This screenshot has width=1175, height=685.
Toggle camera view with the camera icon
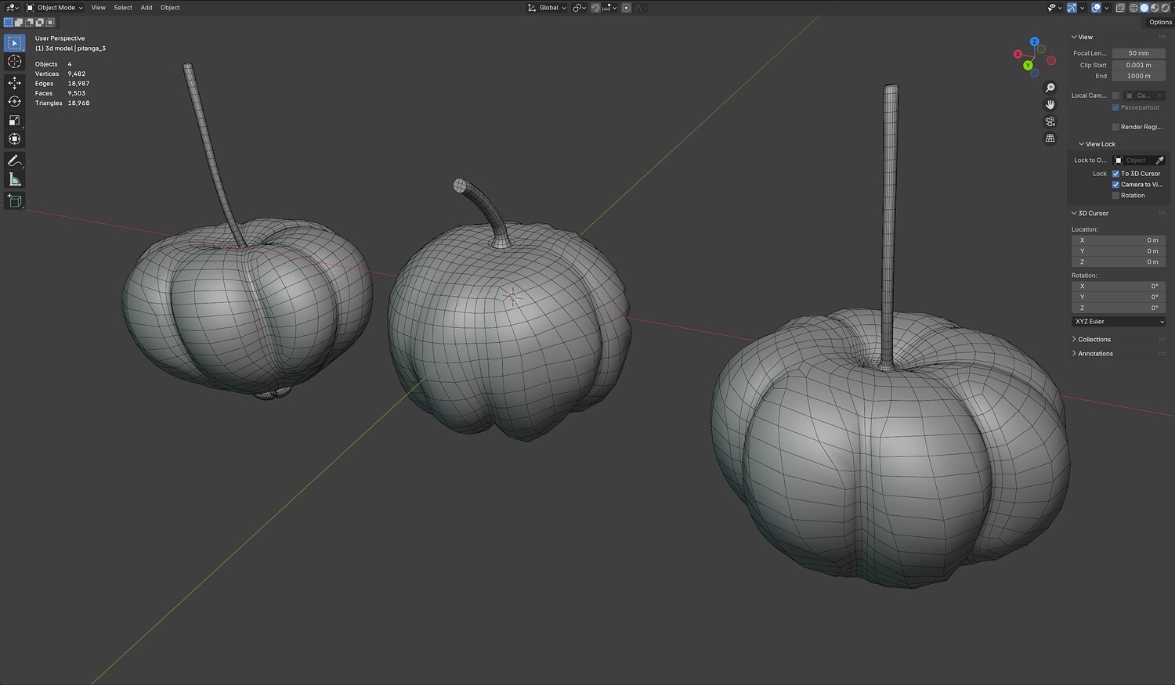pyautogui.click(x=1050, y=121)
